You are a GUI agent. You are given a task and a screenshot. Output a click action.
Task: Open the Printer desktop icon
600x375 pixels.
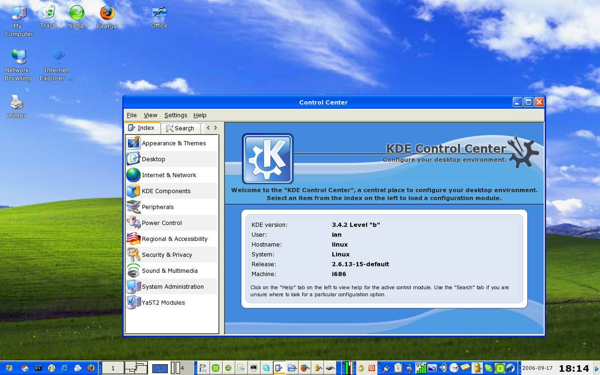pos(16,106)
